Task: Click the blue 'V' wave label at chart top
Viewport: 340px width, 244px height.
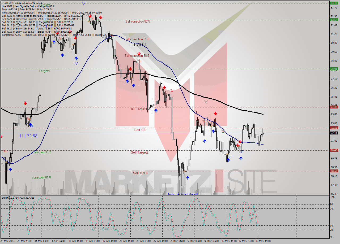Action: 84,3
